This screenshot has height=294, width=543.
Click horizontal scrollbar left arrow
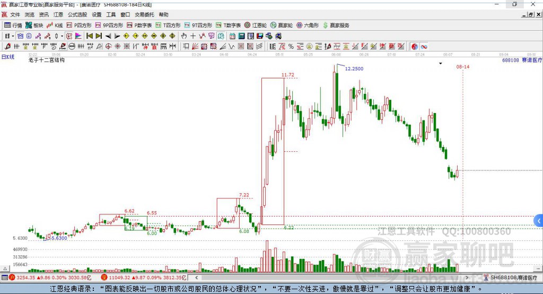(196, 278)
